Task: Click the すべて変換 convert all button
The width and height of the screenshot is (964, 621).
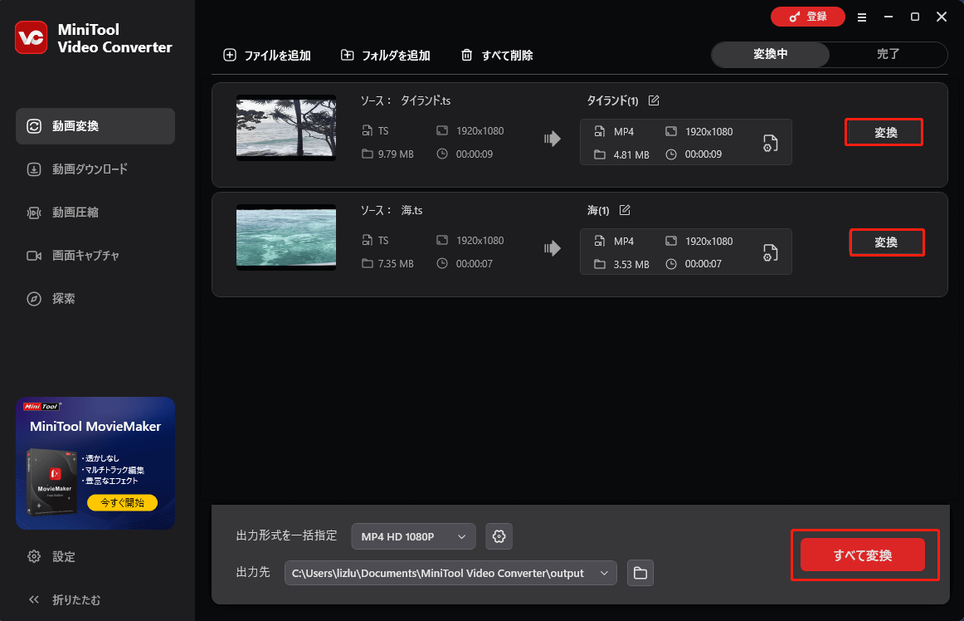Action: click(863, 555)
